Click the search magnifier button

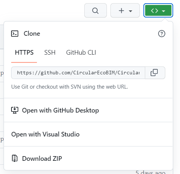95,10
